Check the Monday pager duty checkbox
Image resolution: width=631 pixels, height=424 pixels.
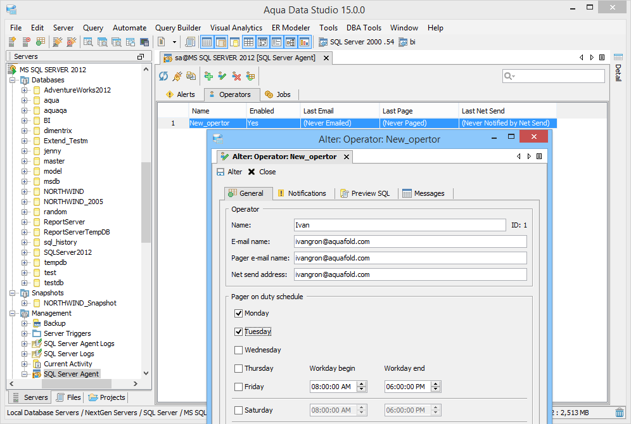pyautogui.click(x=239, y=313)
